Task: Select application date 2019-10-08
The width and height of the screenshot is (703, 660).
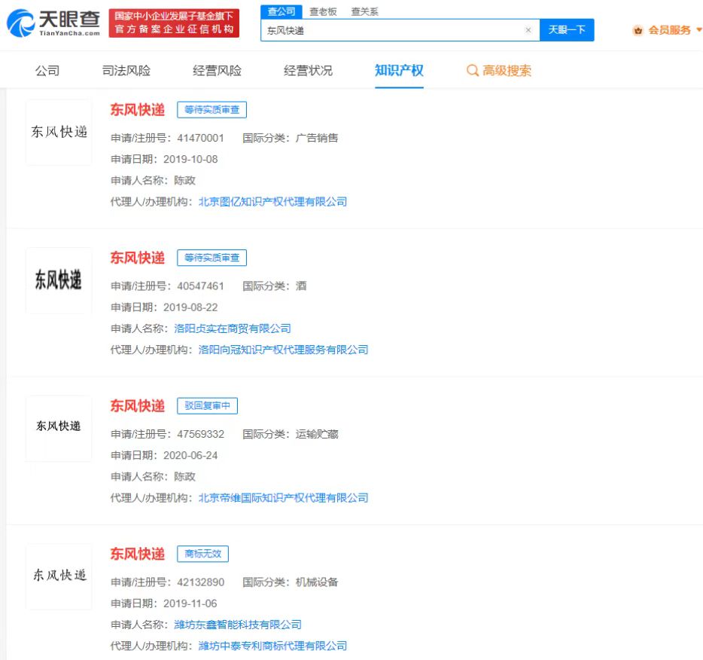Action: (190, 159)
